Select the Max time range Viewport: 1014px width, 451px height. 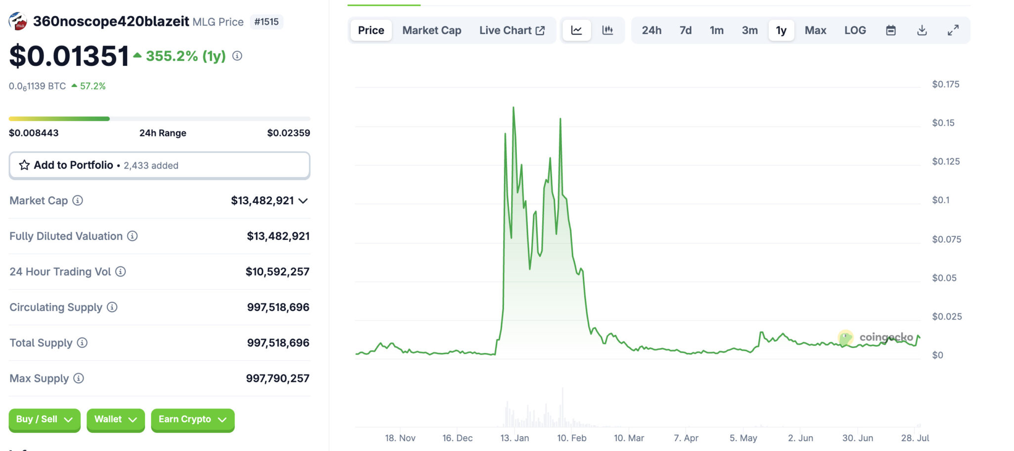tap(815, 30)
